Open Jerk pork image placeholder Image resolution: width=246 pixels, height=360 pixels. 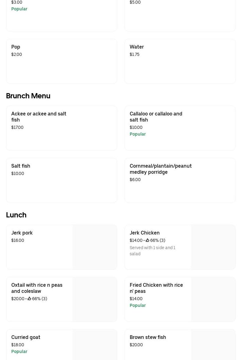[95, 247]
